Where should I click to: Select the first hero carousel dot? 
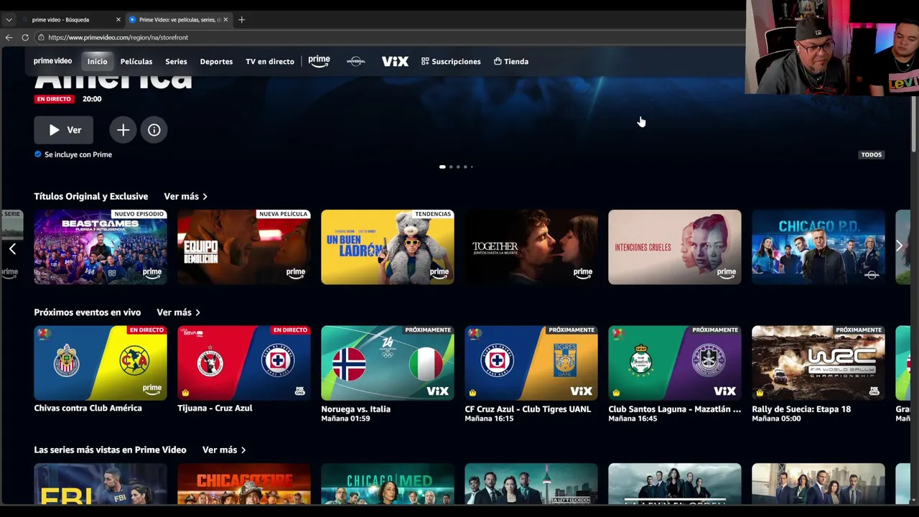click(442, 167)
